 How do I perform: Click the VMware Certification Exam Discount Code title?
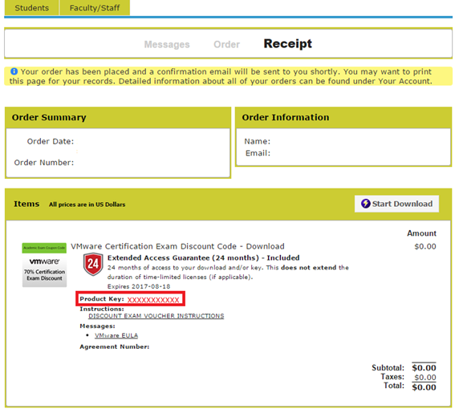[x=177, y=246]
